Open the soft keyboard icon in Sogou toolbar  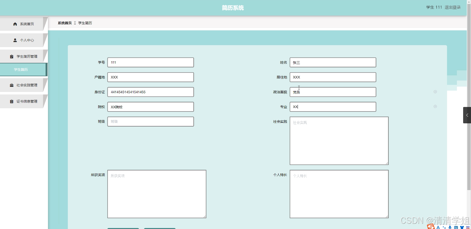(456, 227)
